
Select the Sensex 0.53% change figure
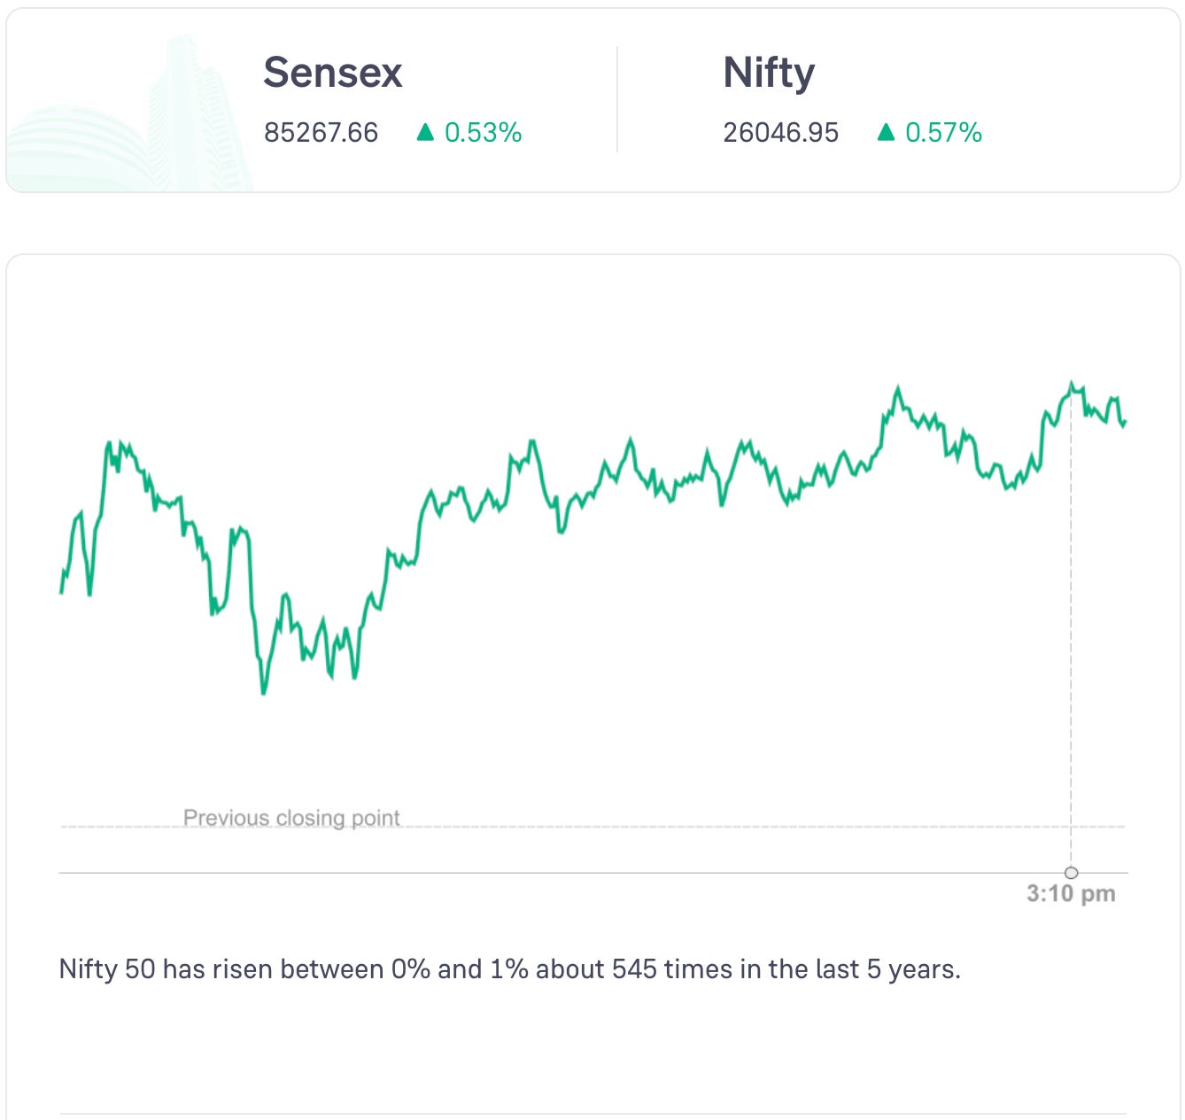483,133
